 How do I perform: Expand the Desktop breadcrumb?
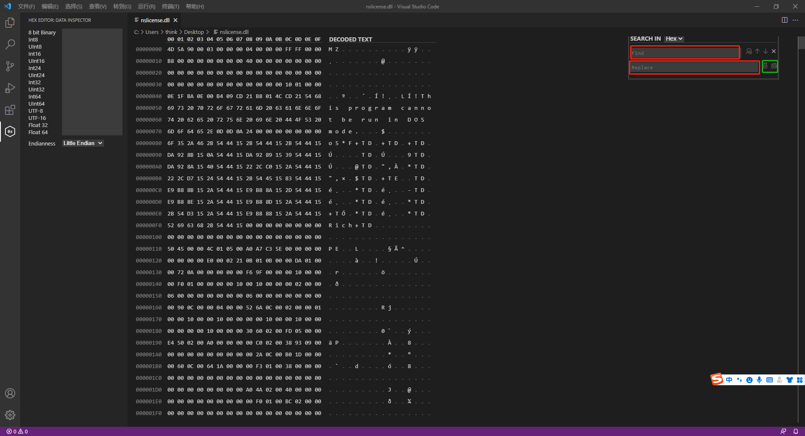pyautogui.click(x=194, y=32)
